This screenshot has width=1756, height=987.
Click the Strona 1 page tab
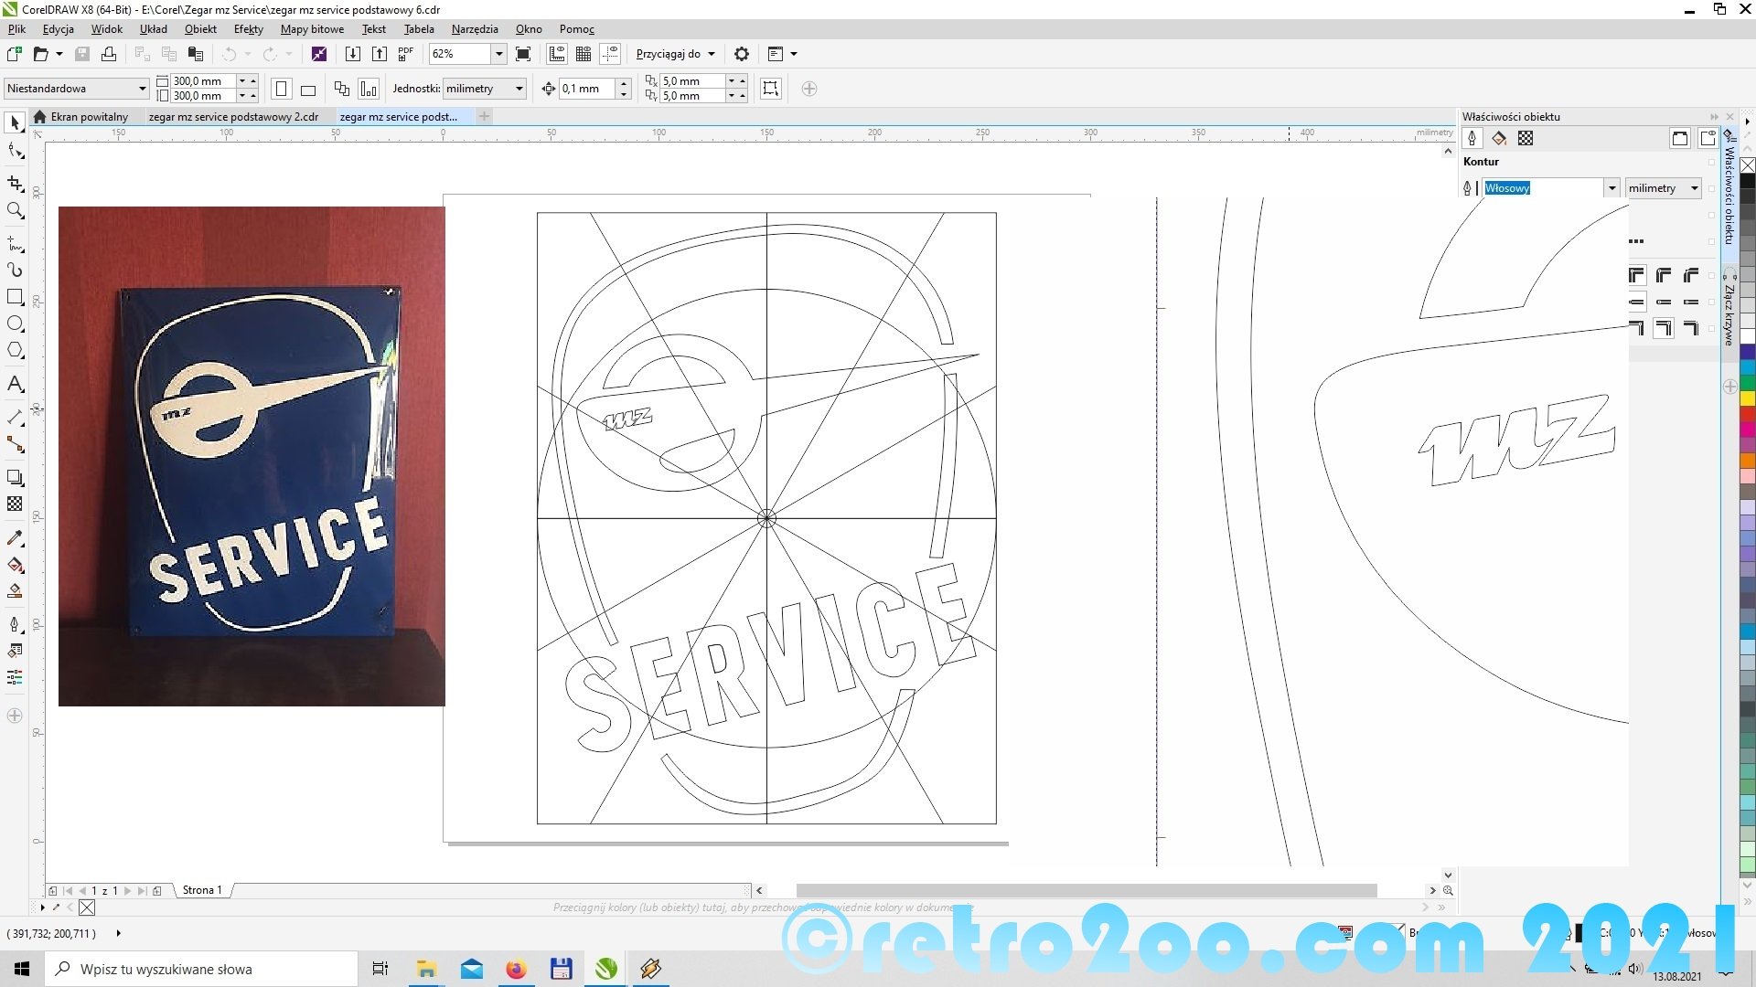coord(202,890)
